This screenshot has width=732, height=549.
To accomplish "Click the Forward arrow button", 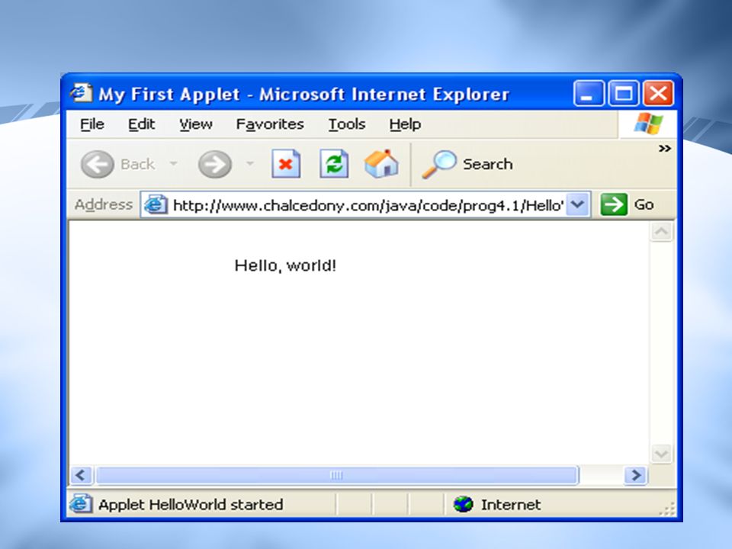I will (x=215, y=165).
